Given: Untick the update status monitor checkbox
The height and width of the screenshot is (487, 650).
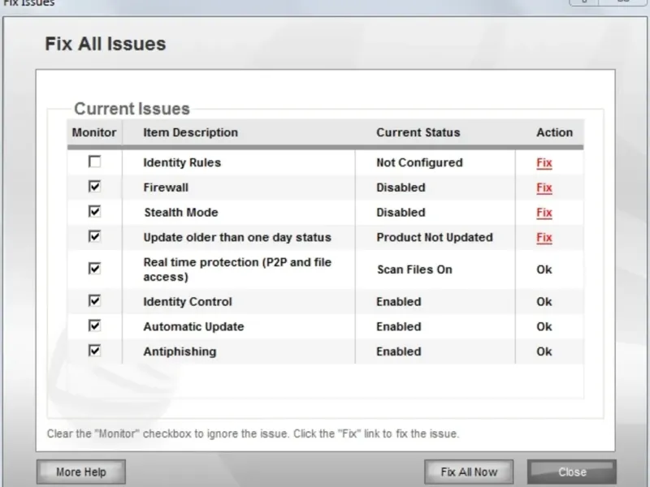Looking at the screenshot, I should [x=95, y=237].
